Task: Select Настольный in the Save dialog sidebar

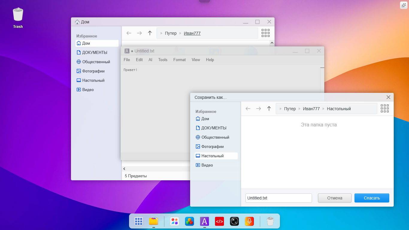Action: click(x=216, y=156)
